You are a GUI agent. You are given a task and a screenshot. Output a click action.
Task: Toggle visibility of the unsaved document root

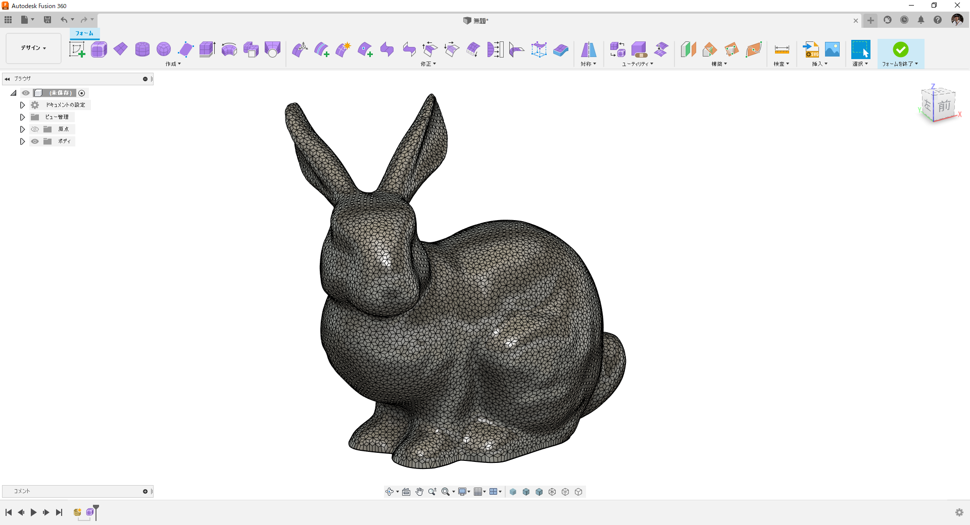click(x=25, y=93)
